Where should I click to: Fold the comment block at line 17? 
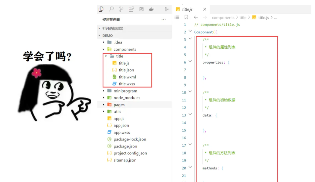click(x=190, y=144)
